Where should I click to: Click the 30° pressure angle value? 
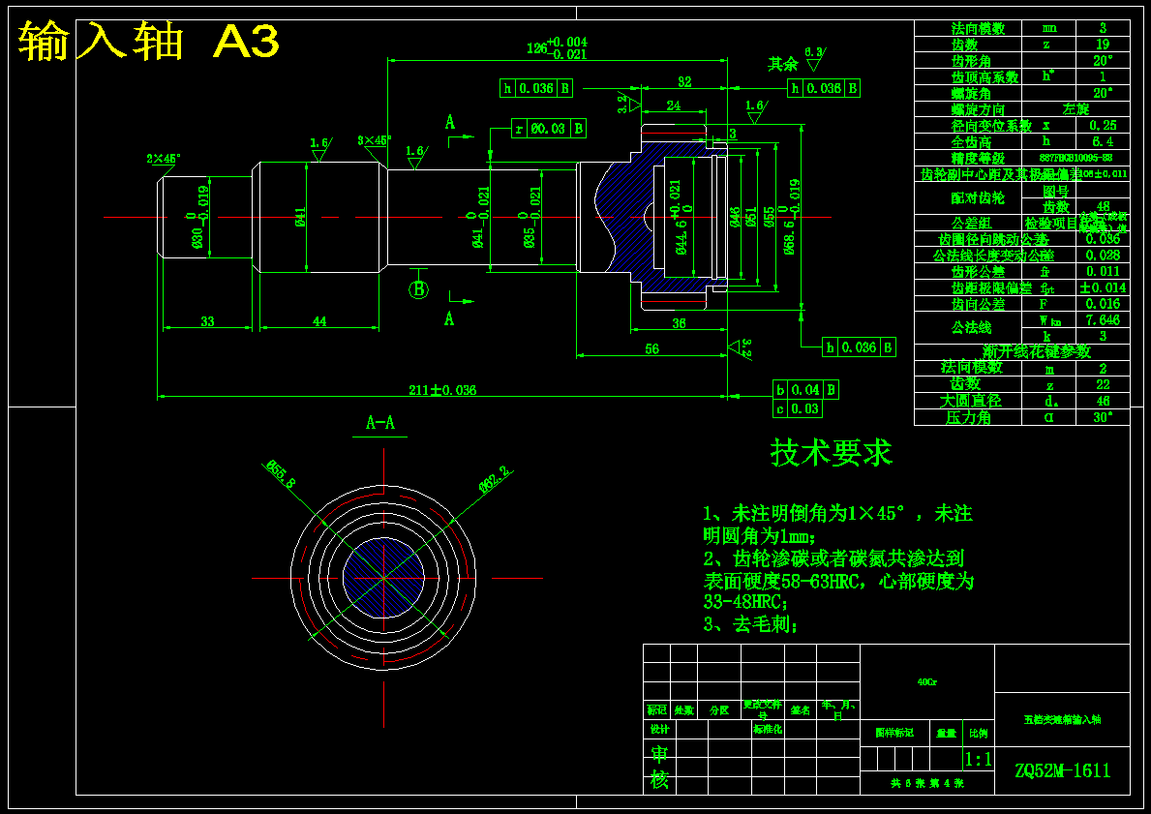point(1103,417)
